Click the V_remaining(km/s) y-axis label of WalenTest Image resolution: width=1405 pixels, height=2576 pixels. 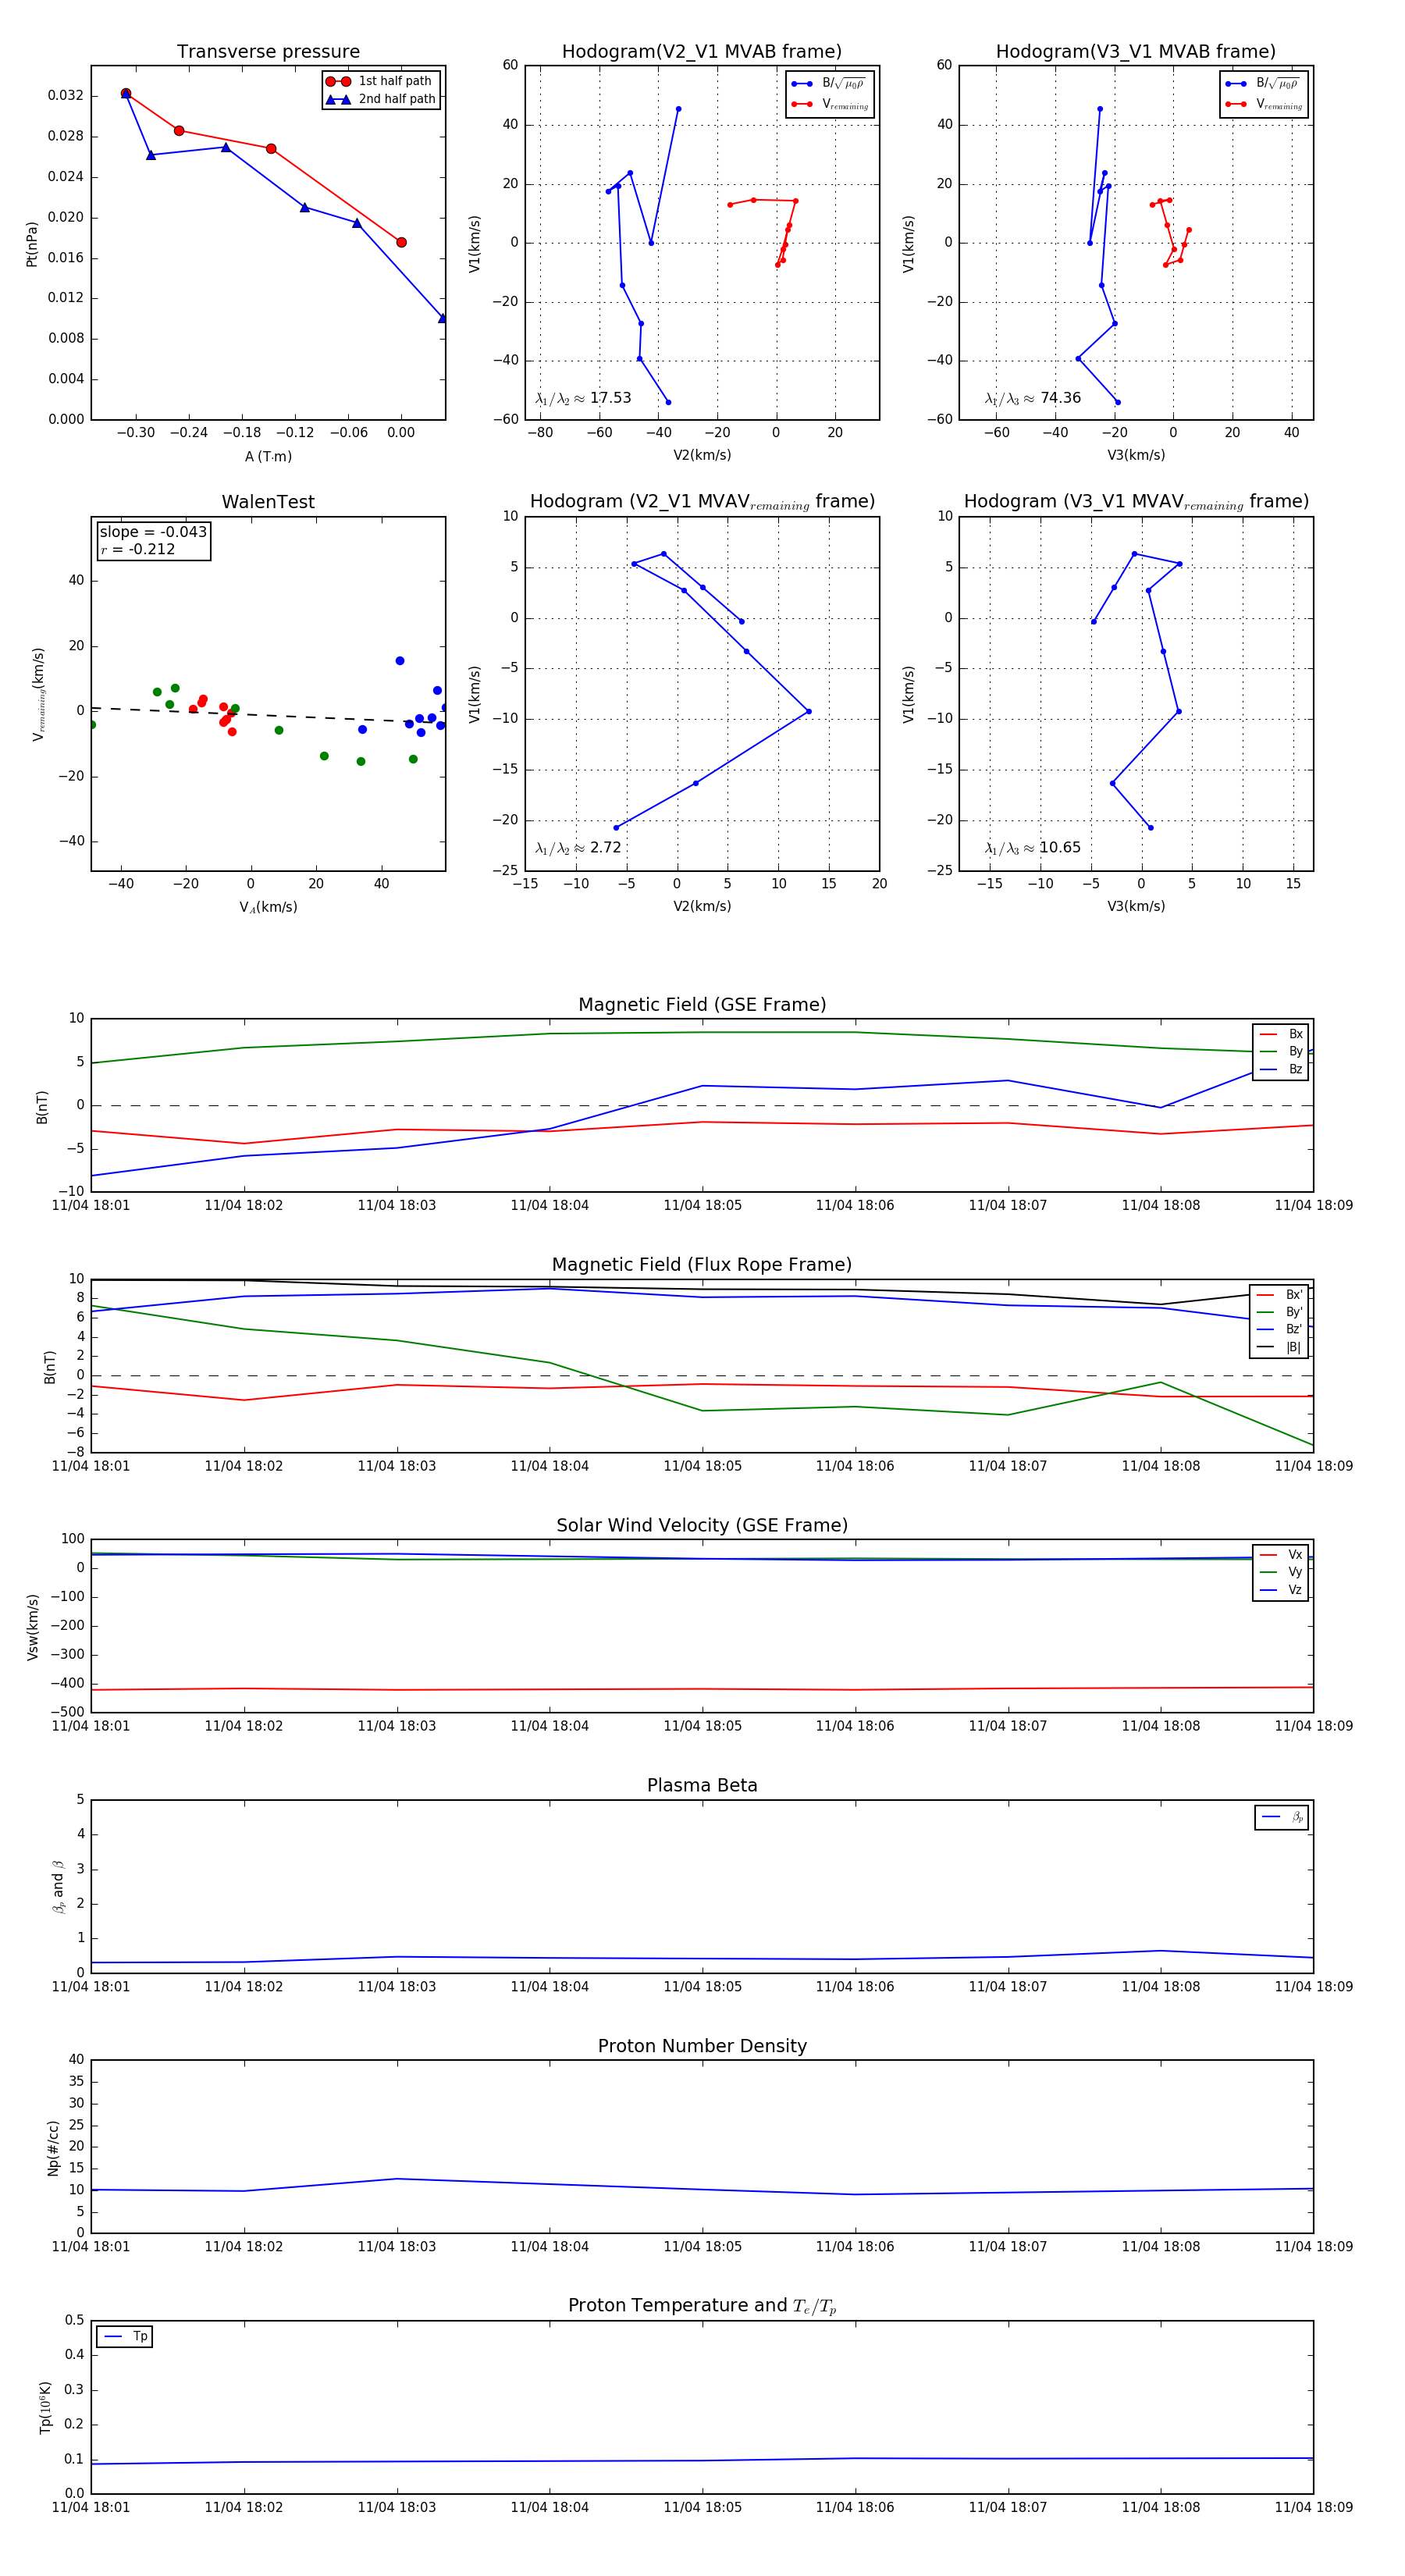[38, 695]
